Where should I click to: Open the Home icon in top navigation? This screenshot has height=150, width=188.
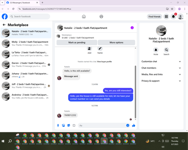pos(84,16)
